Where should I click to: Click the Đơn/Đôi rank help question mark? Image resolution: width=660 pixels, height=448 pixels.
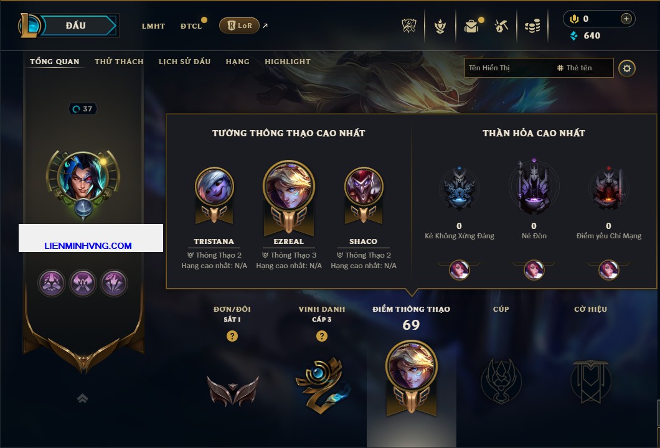click(232, 335)
